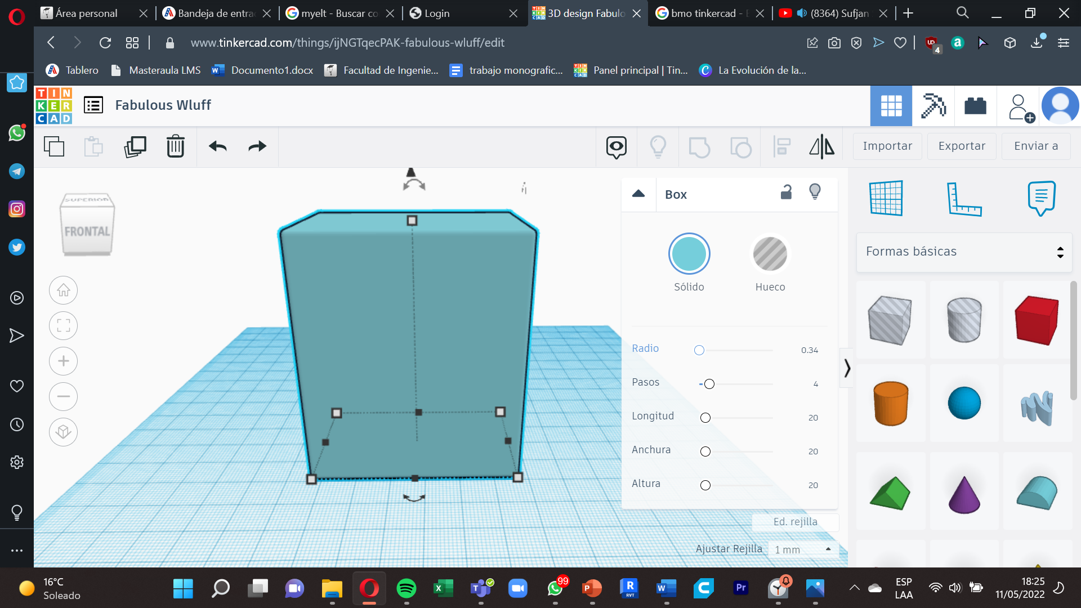Click the Pasos slider handle
The width and height of the screenshot is (1081, 608).
pyautogui.click(x=709, y=384)
